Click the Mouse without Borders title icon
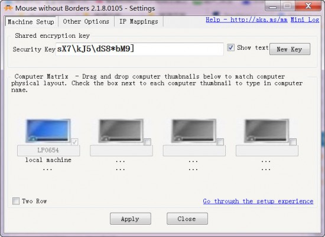325x237 pixels. 8,8
